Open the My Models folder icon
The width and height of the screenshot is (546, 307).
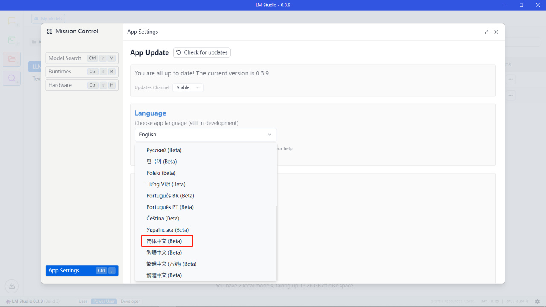[x=12, y=59]
